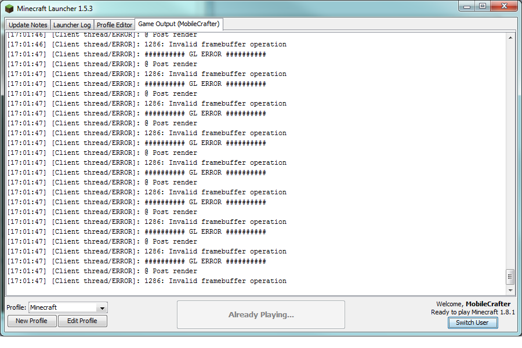Open the Update Notes tab
This screenshot has width=522, height=348.
[28, 25]
